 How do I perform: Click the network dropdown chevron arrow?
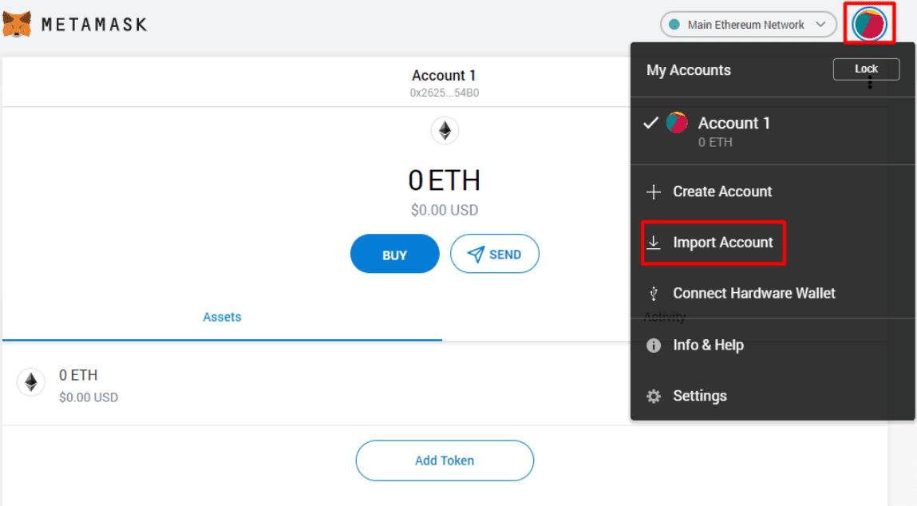coord(820,25)
